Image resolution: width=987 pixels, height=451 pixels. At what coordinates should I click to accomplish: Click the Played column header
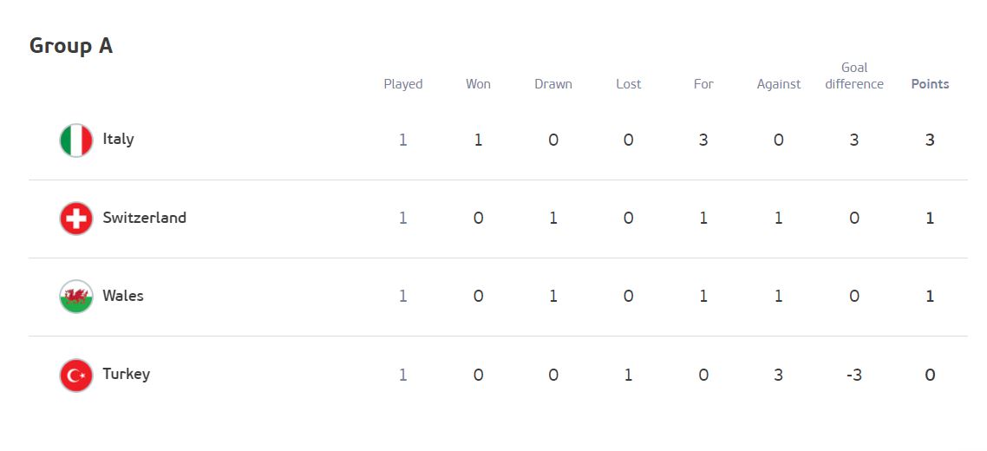click(403, 84)
